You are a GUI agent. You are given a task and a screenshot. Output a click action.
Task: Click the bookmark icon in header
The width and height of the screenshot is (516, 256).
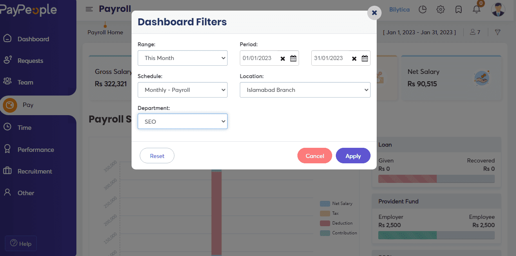coord(458,9)
